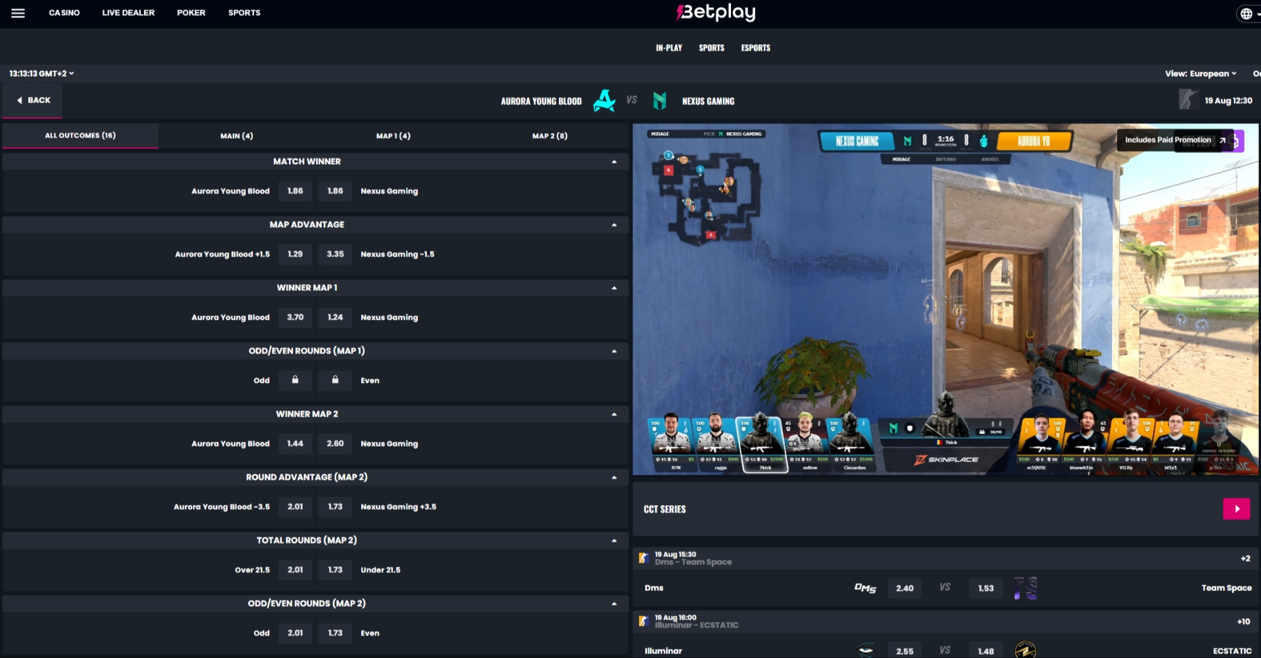The height and width of the screenshot is (658, 1261).
Task: Bet Nexus Gaming match winner 1.86
Action: coord(335,191)
